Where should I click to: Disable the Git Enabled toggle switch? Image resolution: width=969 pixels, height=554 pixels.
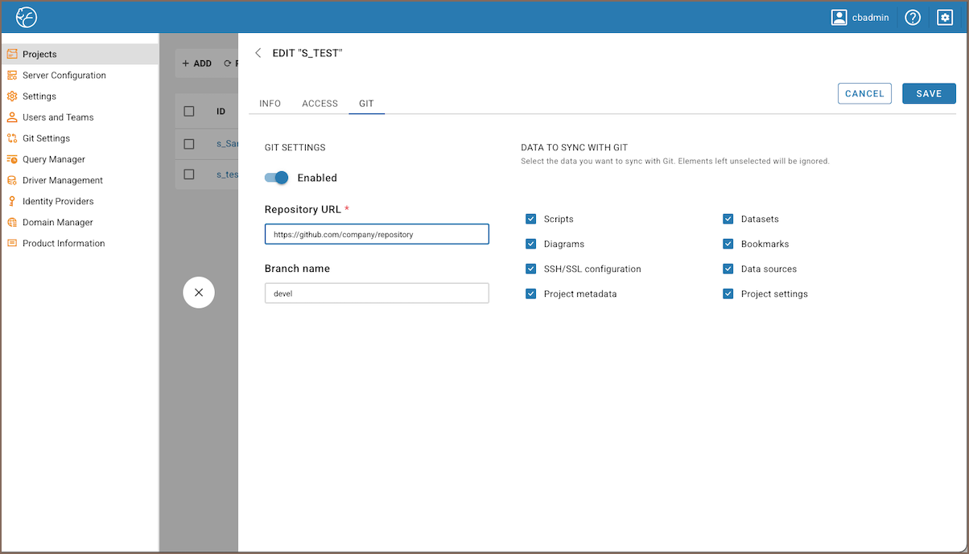277,178
